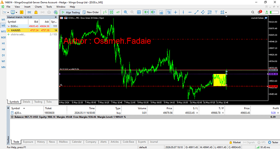This screenshot has width=280, height=149.
Task: Click the zoom out magnifier icon
Action: (x=132, y=12)
